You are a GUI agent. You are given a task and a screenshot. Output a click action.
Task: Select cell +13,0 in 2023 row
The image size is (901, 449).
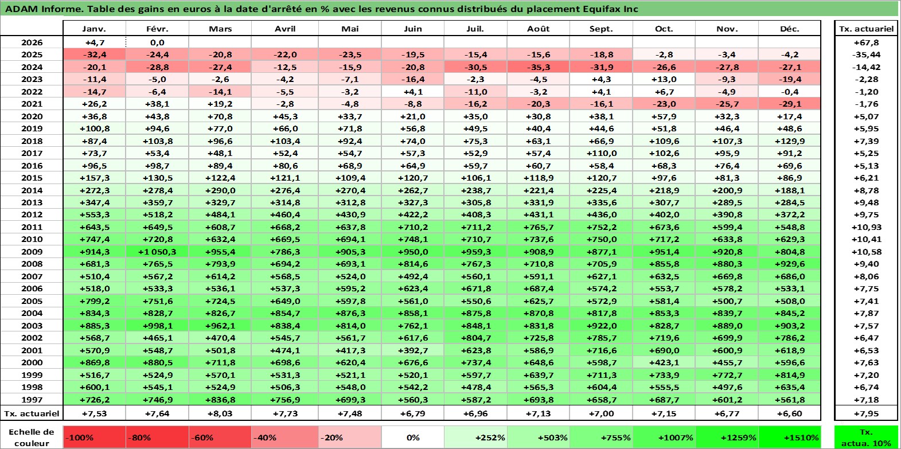click(x=664, y=79)
